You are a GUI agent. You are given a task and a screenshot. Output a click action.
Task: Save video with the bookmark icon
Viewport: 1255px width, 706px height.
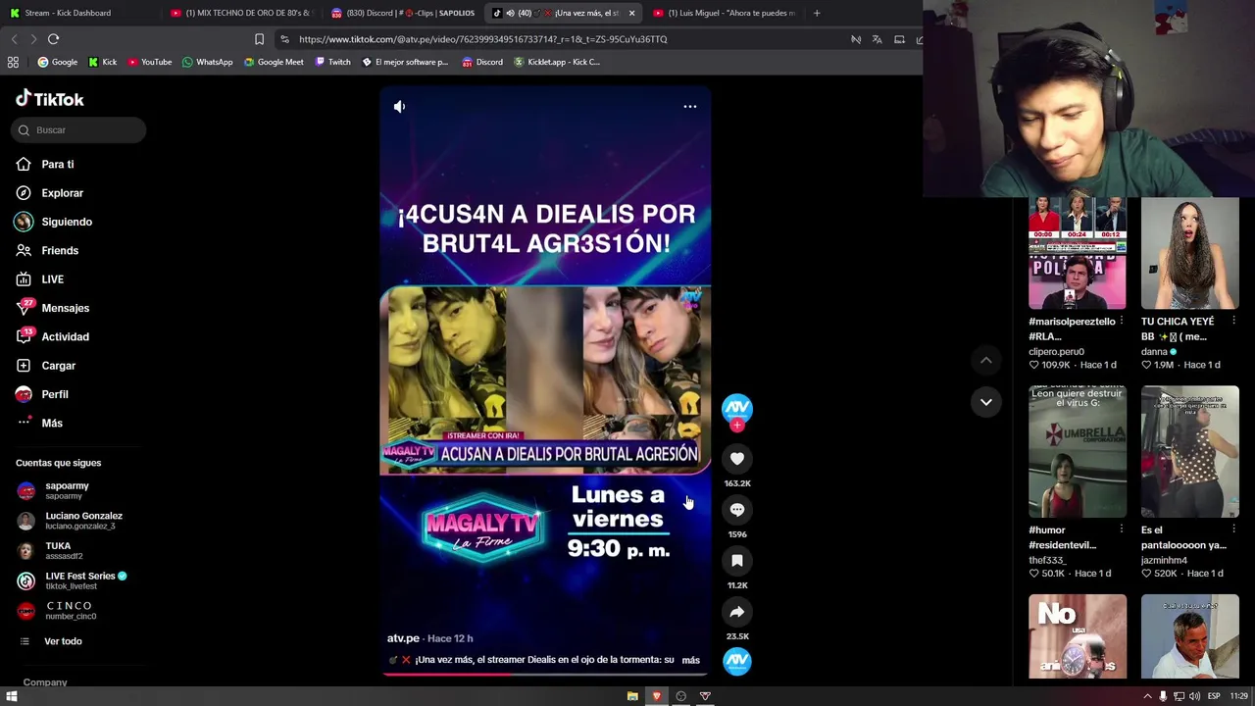click(x=737, y=560)
